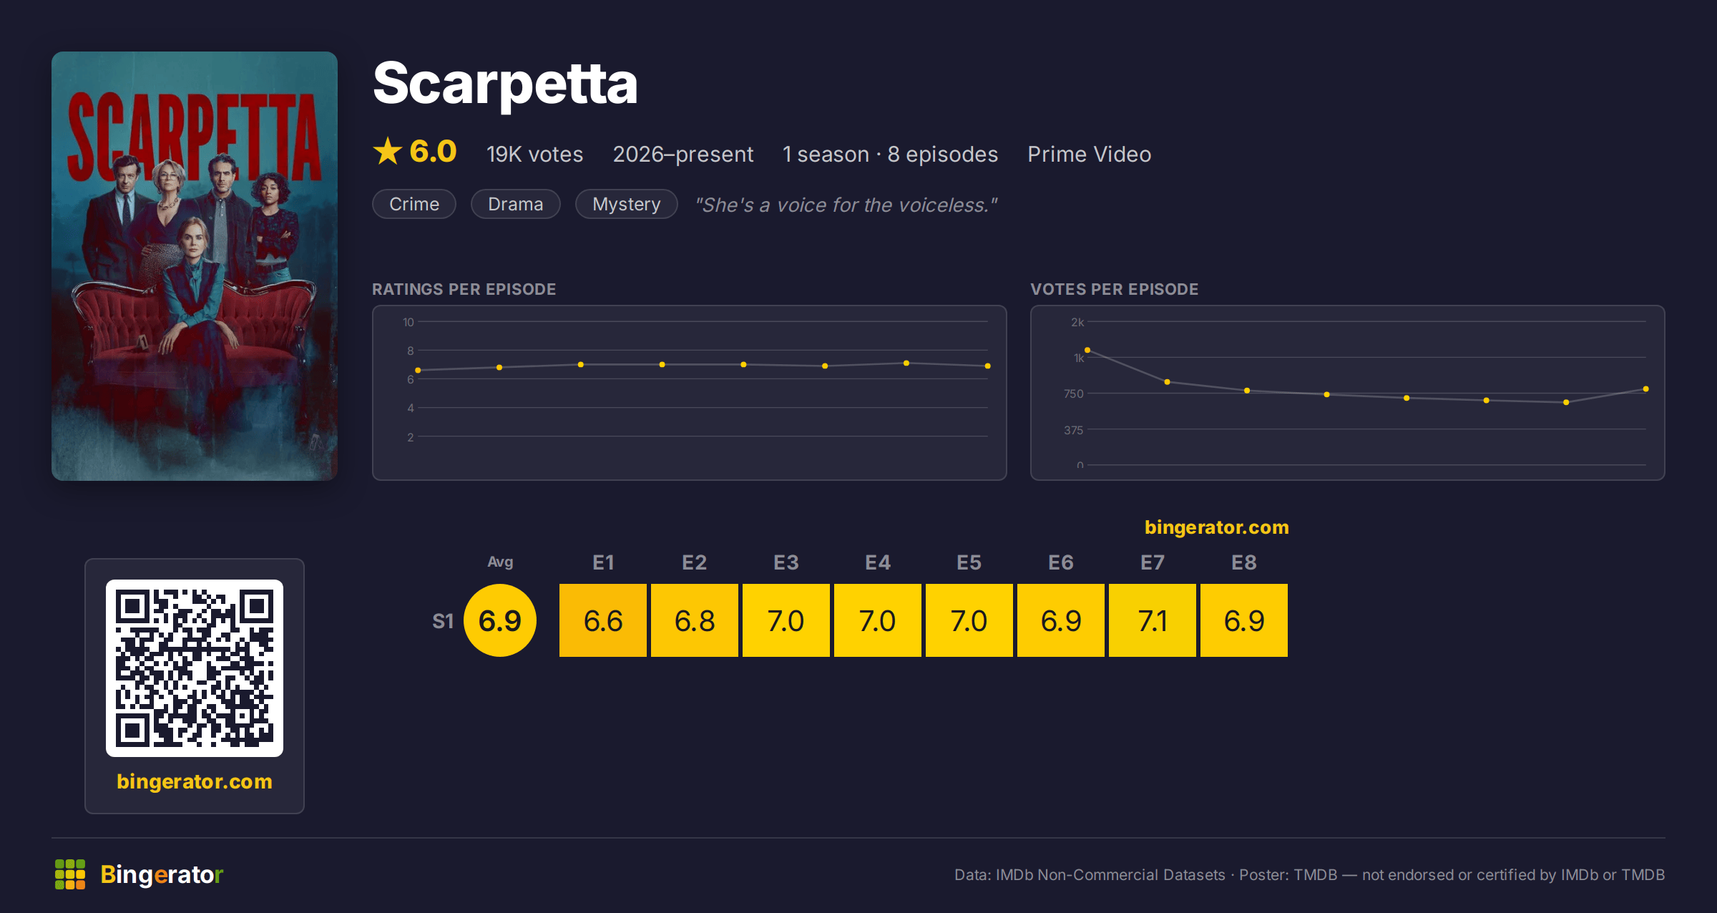
Task: Click the Prime Video label
Action: 1089,154
